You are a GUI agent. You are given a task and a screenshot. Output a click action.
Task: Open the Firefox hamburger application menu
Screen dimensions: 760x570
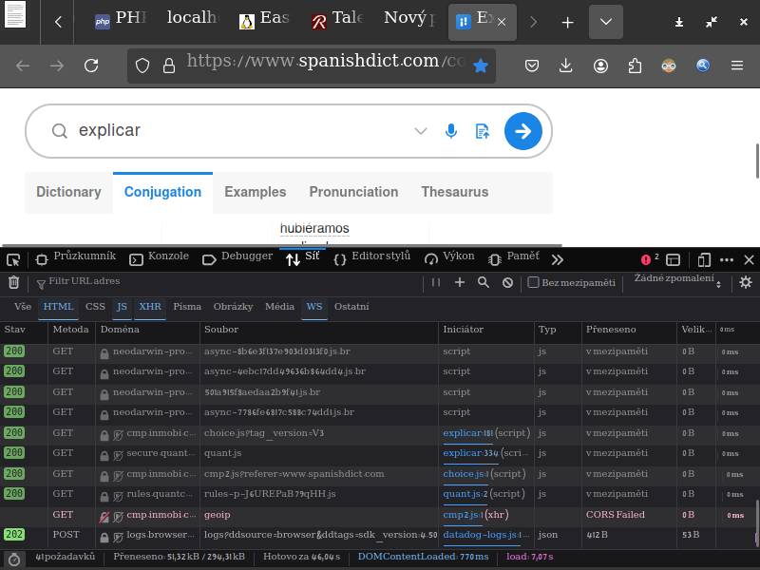(737, 66)
